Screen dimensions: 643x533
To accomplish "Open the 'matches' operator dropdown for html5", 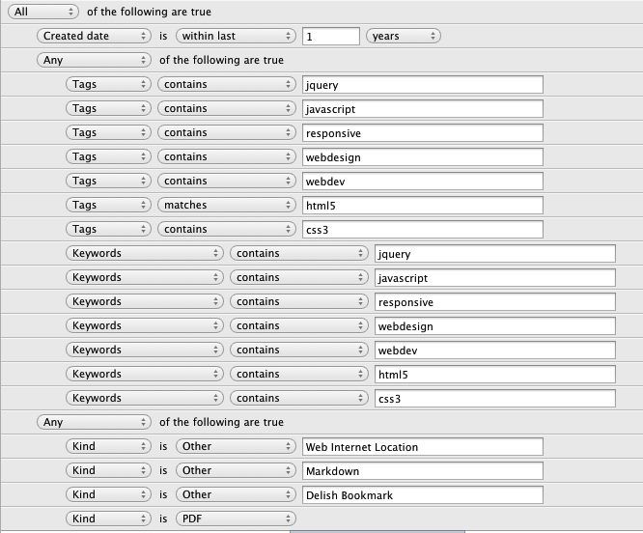I will click(x=227, y=205).
